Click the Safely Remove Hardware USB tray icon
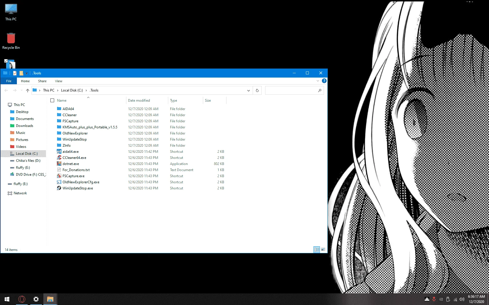Viewport: 489px width, 305px height. tap(448, 299)
